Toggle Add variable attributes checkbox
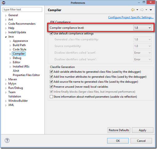 pyautogui.click(x=51, y=72)
